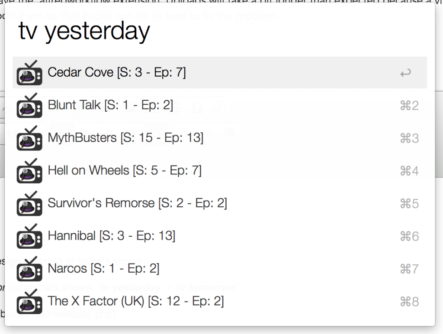Click the TV icon beside Hell on Wheels
The width and height of the screenshot is (443, 334).
point(29,171)
